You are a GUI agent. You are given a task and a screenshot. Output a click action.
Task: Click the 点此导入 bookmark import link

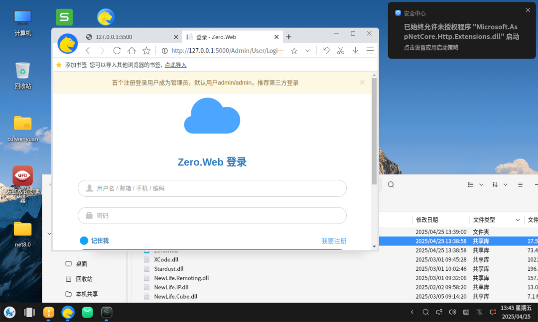(x=176, y=65)
